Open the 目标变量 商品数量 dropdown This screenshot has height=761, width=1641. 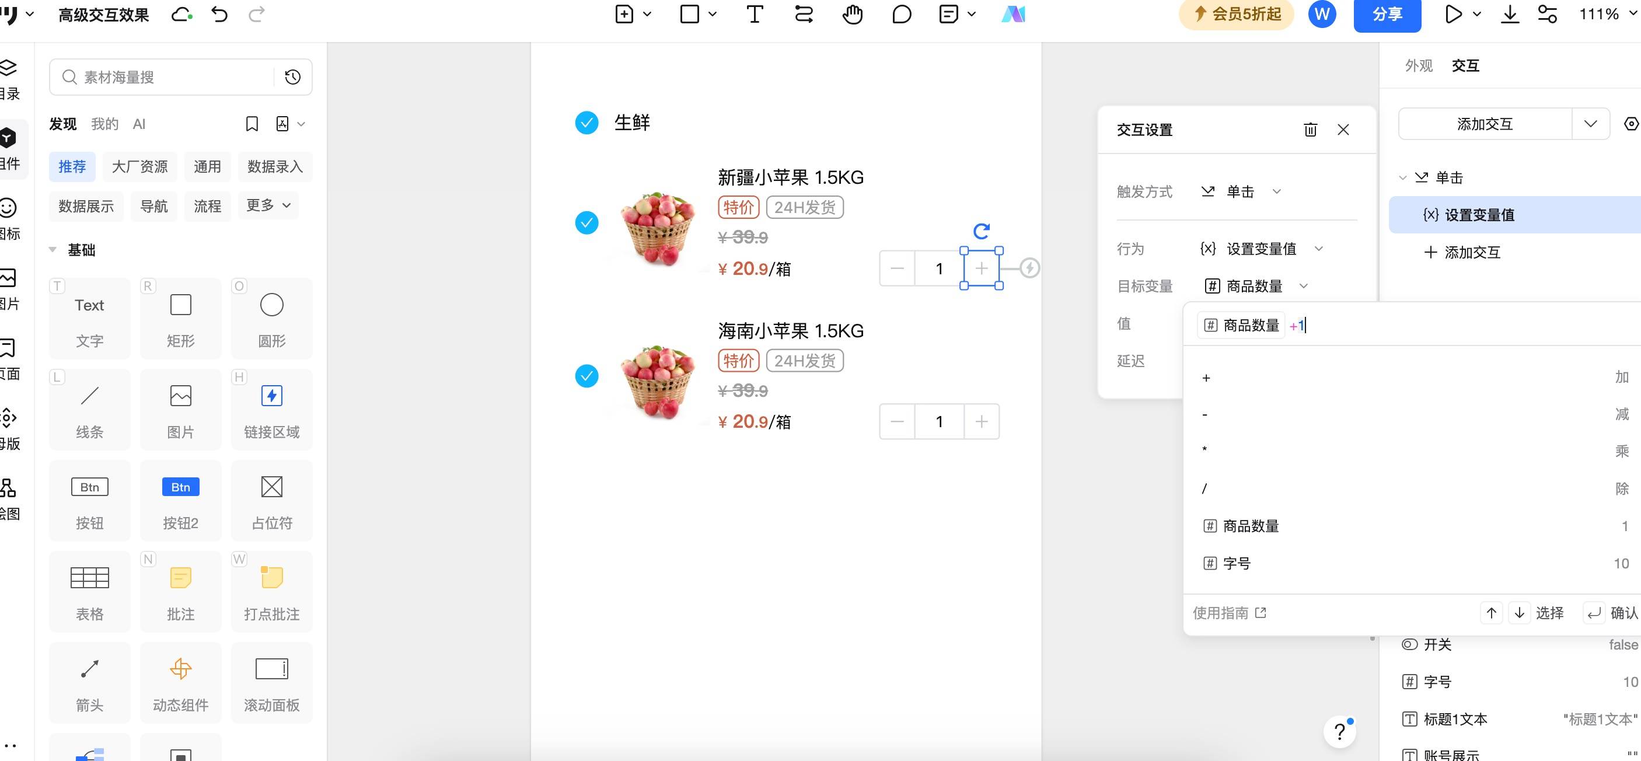pos(1256,287)
